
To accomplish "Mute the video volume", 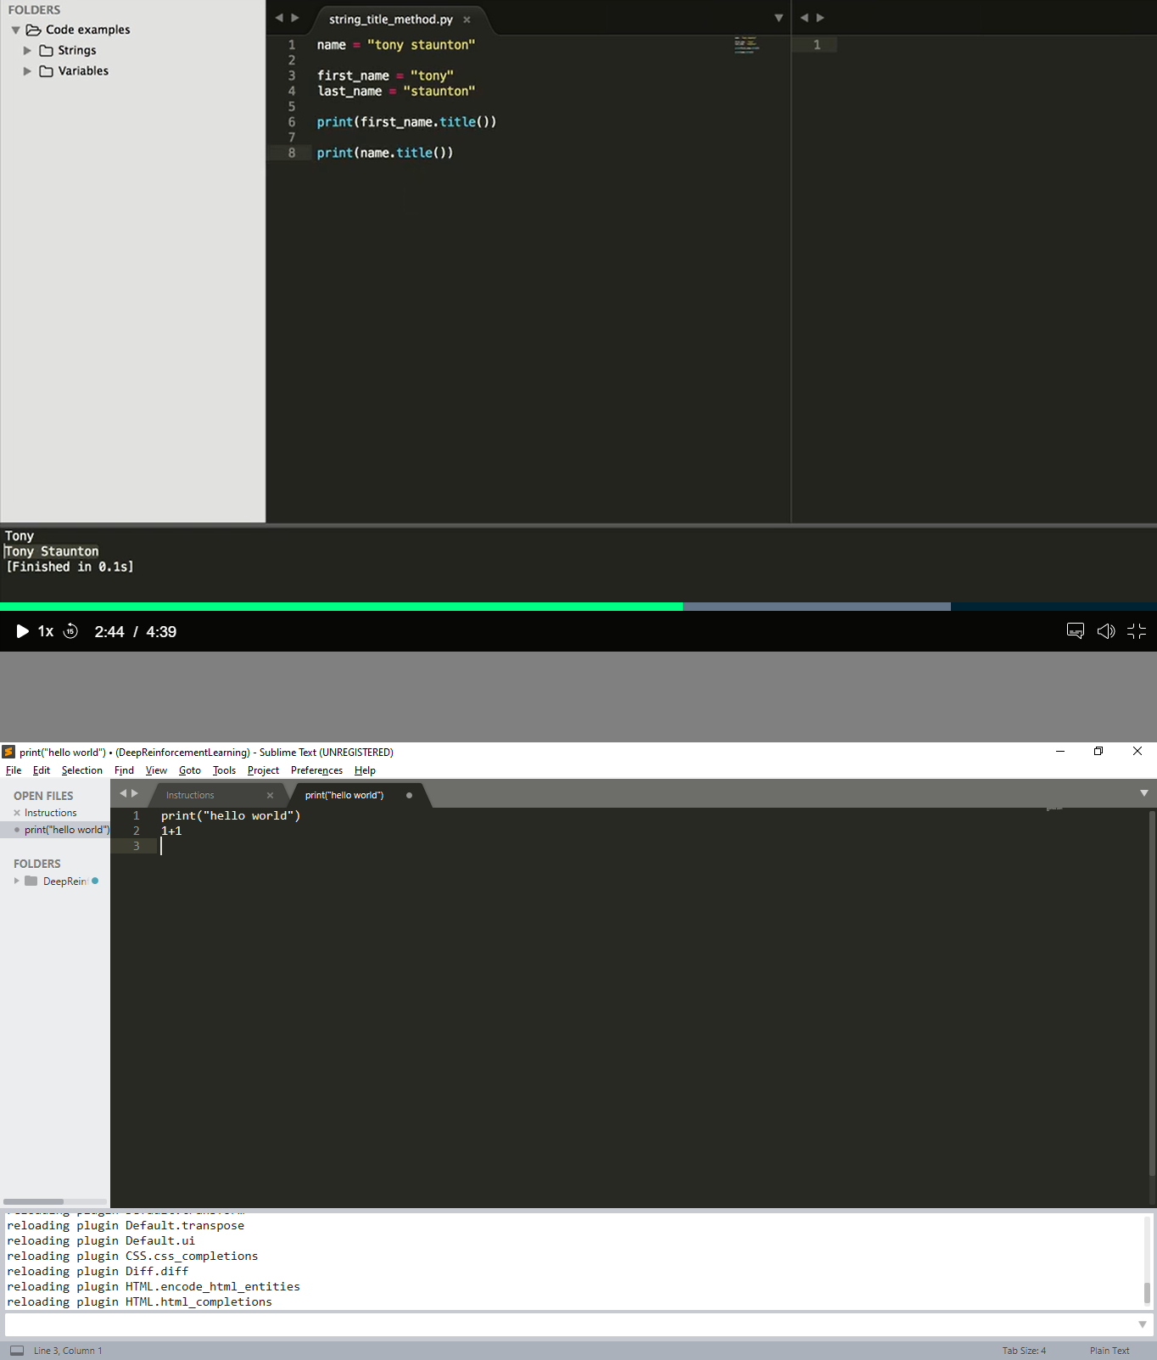I will 1105,631.
